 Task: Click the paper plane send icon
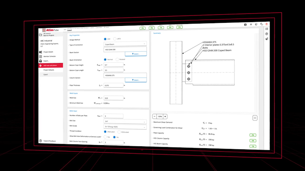[266, 39]
